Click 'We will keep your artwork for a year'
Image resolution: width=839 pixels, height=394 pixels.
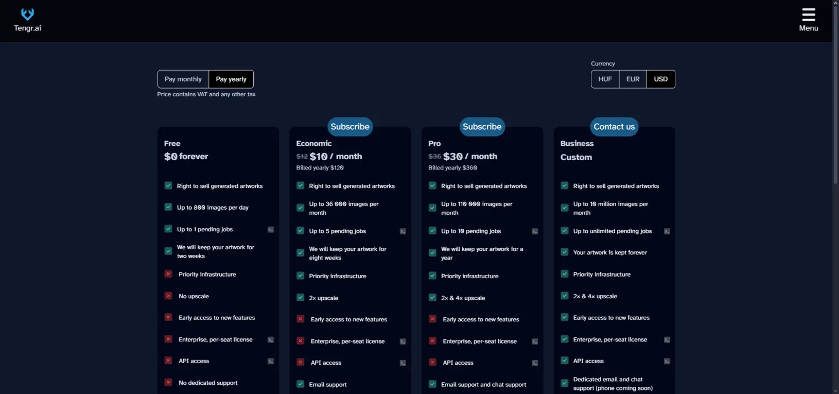(482, 253)
